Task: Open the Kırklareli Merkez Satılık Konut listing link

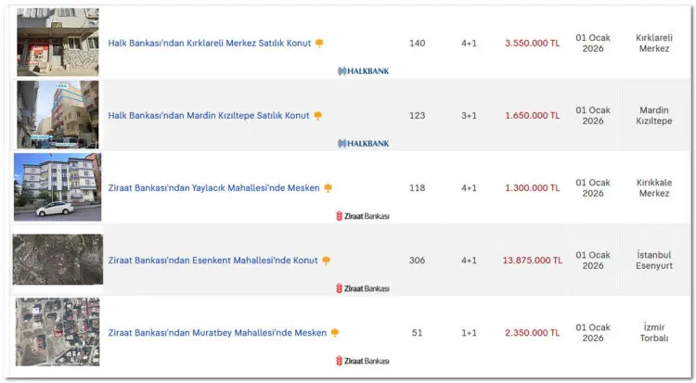Action: (x=209, y=44)
